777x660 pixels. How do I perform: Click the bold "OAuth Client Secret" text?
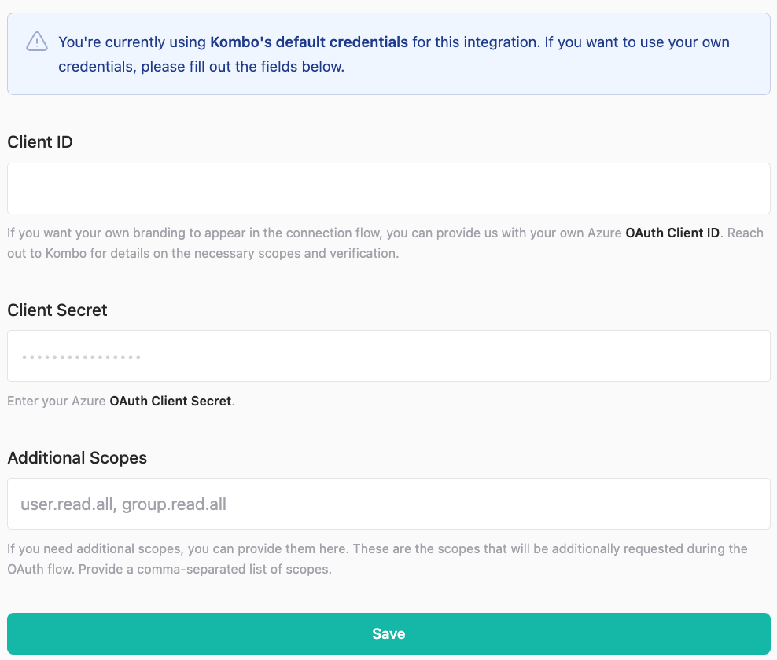[x=171, y=401]
